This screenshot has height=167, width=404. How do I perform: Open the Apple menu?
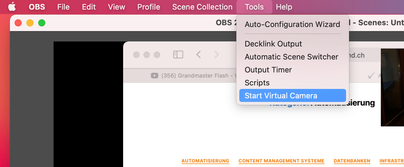click(12, 7)
